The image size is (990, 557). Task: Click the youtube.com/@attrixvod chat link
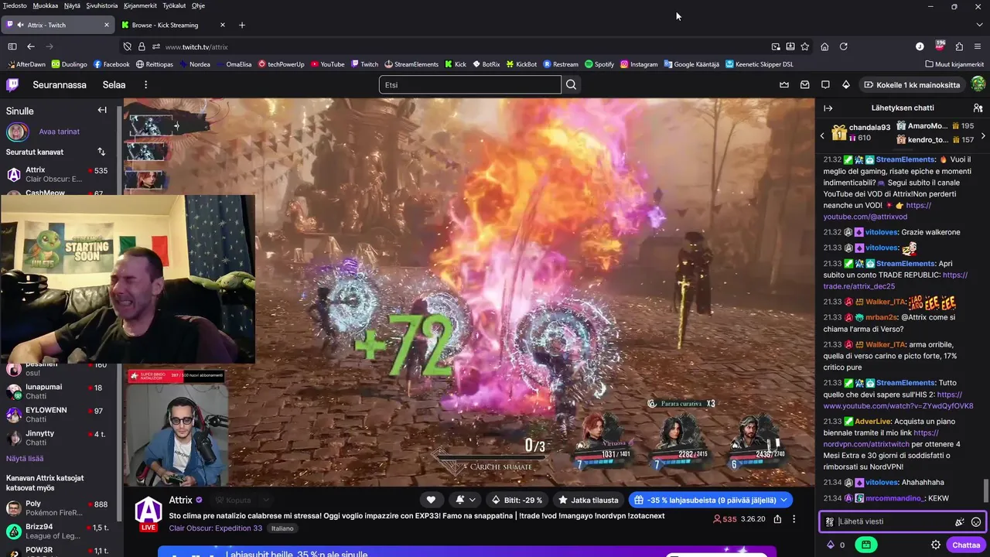pyautogui.click(x=865, y=217)
